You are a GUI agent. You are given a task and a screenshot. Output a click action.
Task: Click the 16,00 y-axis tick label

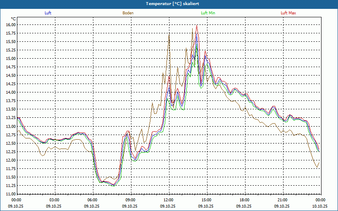[x=11, y=25]
